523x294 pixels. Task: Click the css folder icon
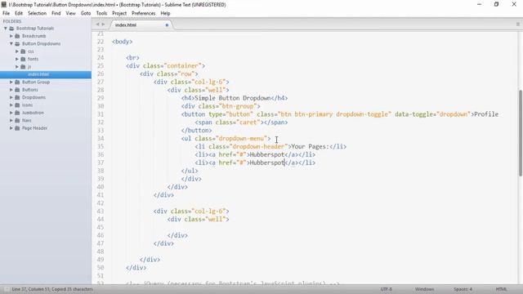point(23,51)
